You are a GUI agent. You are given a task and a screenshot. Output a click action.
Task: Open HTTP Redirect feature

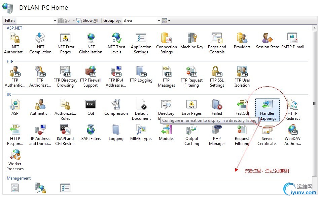[292, 110]
